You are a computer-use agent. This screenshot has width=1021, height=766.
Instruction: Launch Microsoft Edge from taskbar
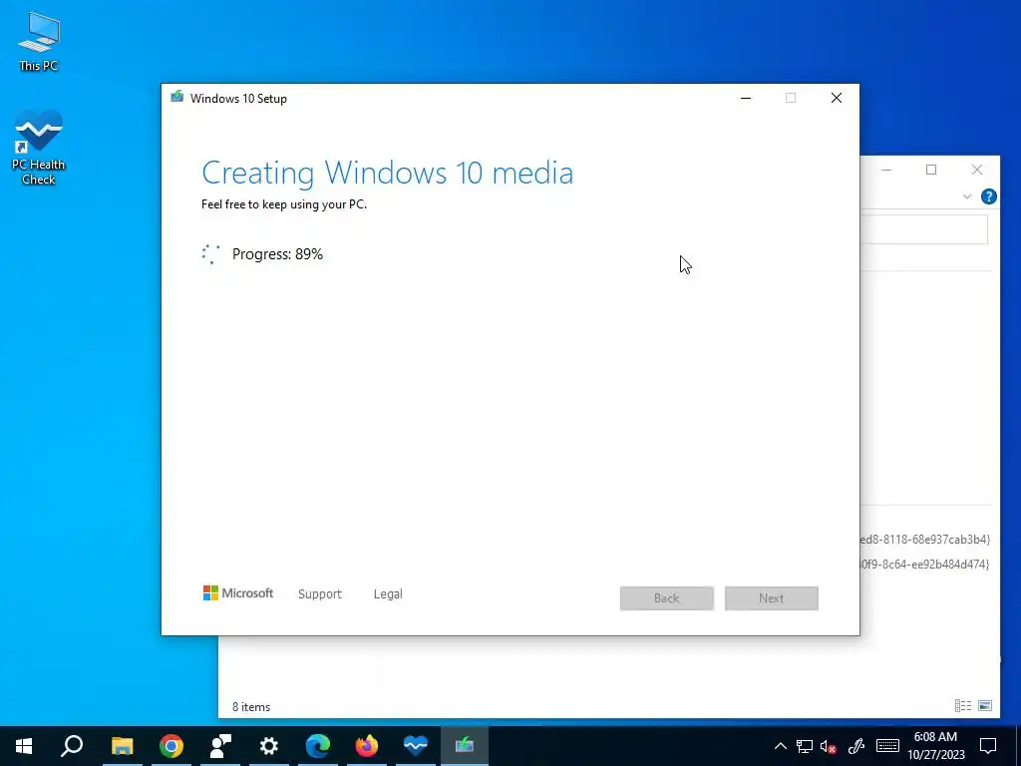click(x=318, y=746)
